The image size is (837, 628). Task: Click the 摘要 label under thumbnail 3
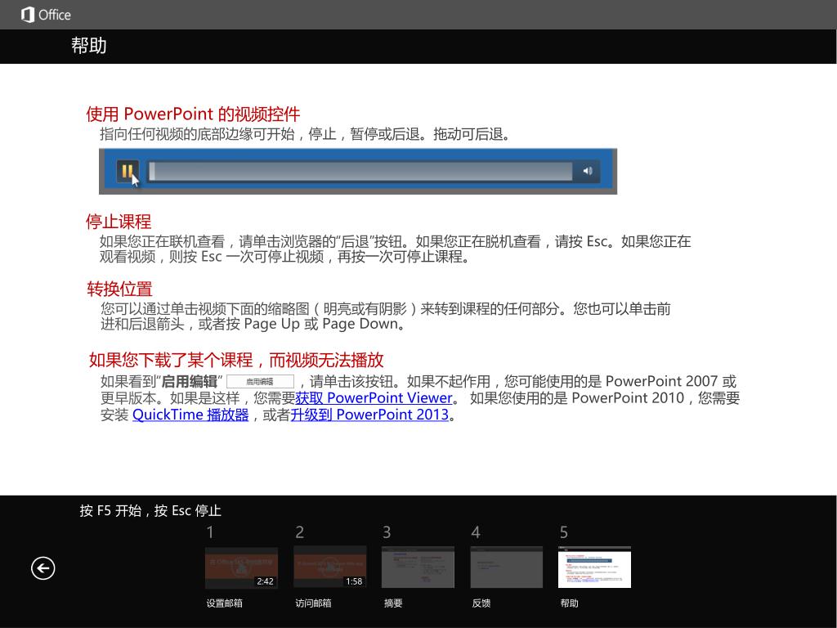tap(393, 603)
